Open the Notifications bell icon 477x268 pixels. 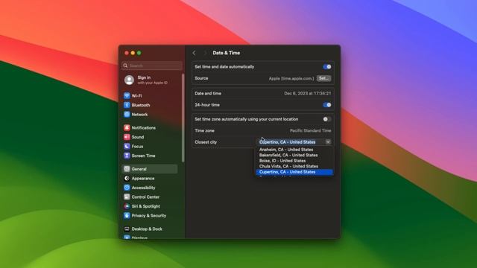tap(127, 127)
